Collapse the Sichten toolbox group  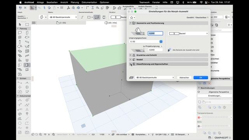[x=18, y=79]
